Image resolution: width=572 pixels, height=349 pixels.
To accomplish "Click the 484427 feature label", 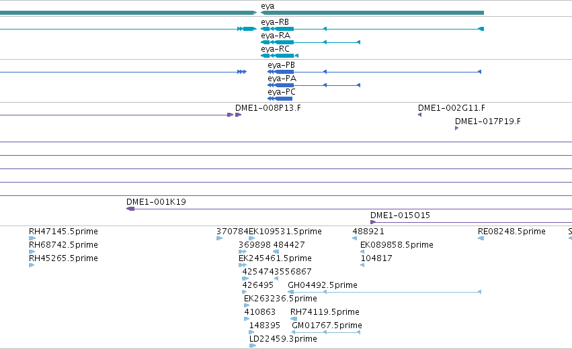I will pos(289,245).
